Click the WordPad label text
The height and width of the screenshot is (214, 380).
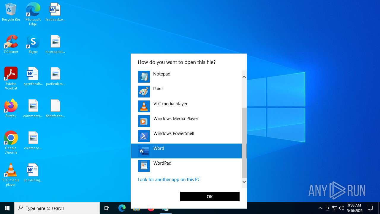[x=162, y=163]
